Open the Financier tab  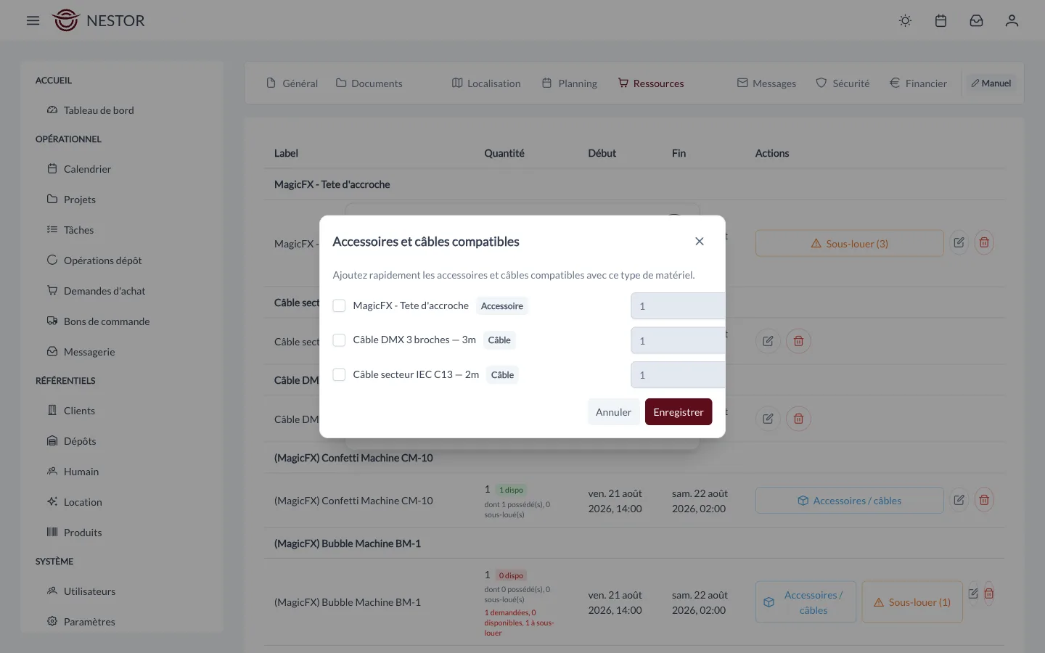(x=918, y=83)
